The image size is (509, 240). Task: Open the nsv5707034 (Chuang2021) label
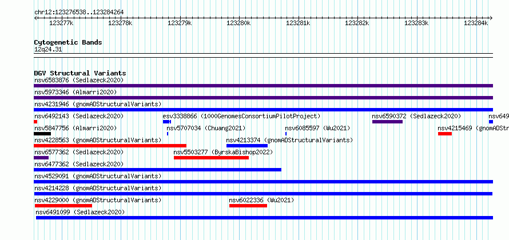[x=206, y=128]
